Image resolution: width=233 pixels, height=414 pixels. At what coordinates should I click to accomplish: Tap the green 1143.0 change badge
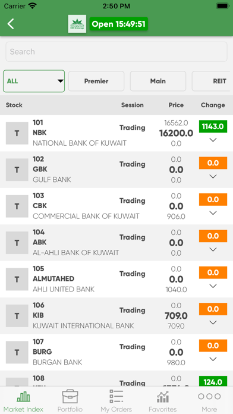pos(213,127)
